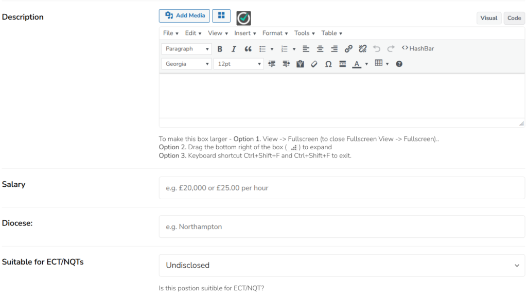Screen dimensions: 527x297
Task: Open the 12pt font size dropdown
Action: click(238, 64)
